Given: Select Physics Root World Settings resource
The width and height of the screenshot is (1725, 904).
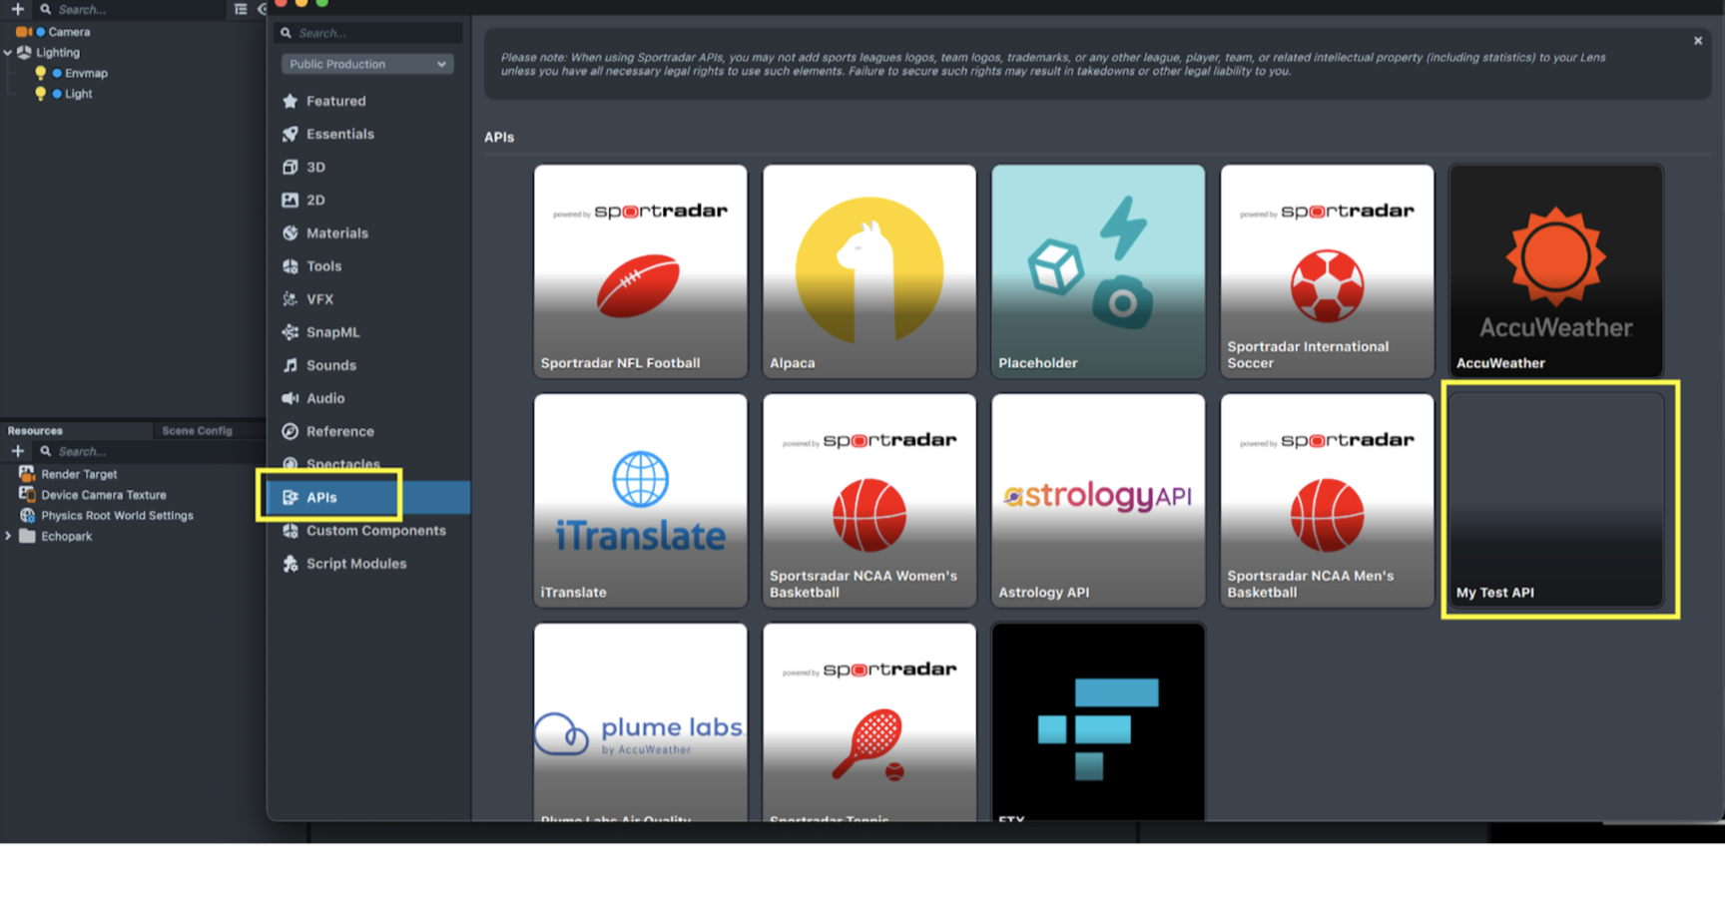Looking at the screenshot, I should click(117, 516).
